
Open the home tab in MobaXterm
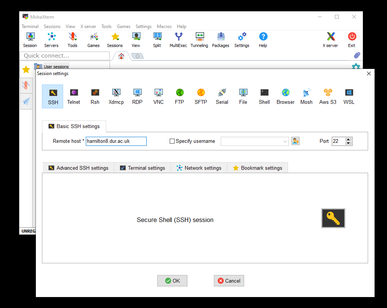(121, 56)
